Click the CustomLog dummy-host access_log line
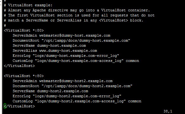This screenshot has height=114, width=185. point(76,61)
